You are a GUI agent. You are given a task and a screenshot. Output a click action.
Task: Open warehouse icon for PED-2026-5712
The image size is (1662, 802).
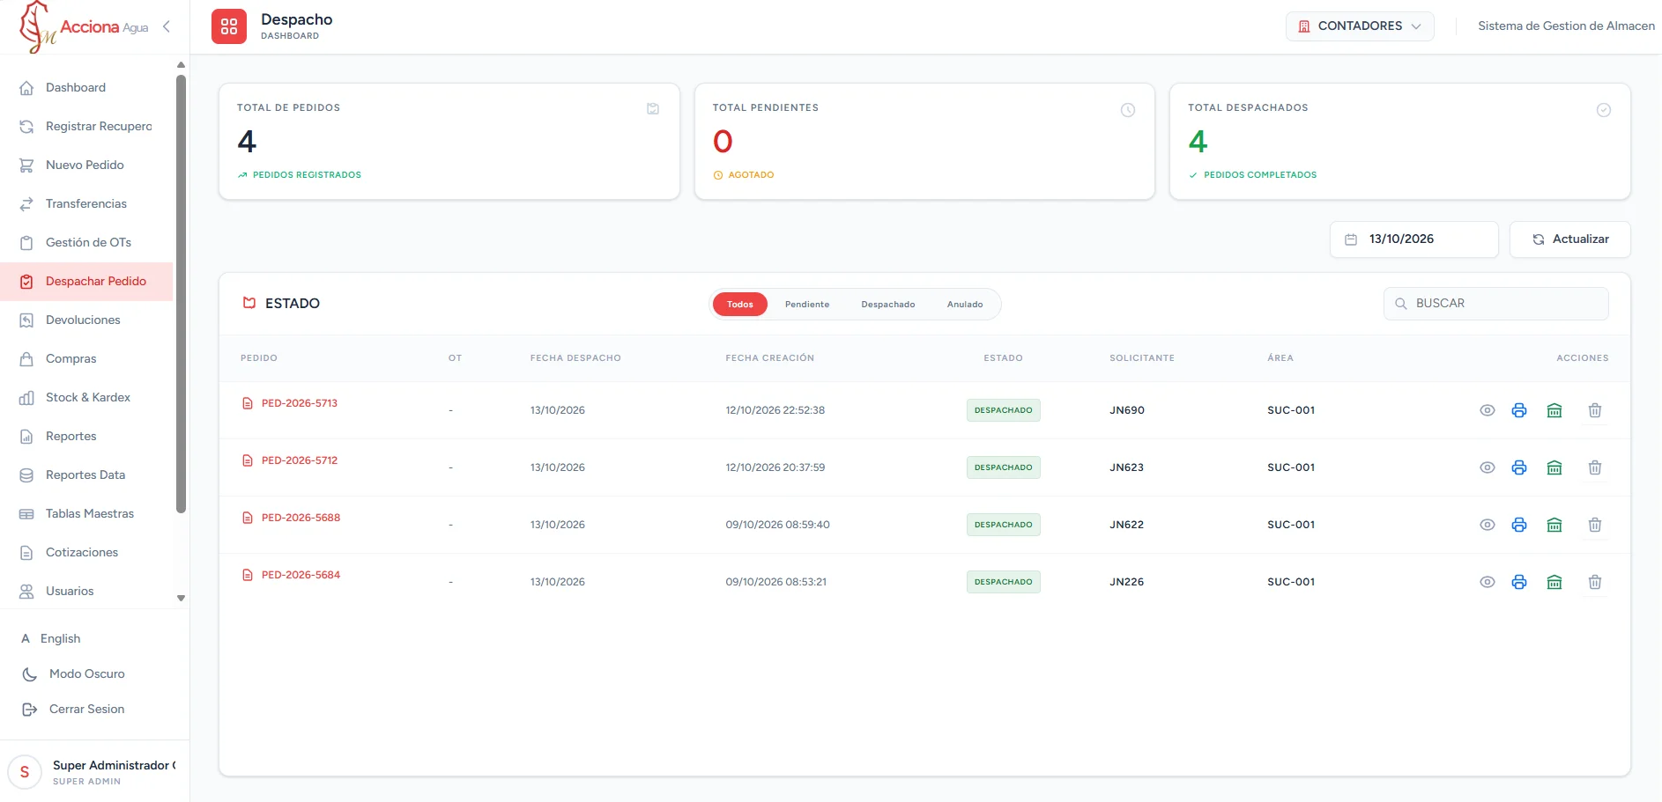coord(1554,467)
